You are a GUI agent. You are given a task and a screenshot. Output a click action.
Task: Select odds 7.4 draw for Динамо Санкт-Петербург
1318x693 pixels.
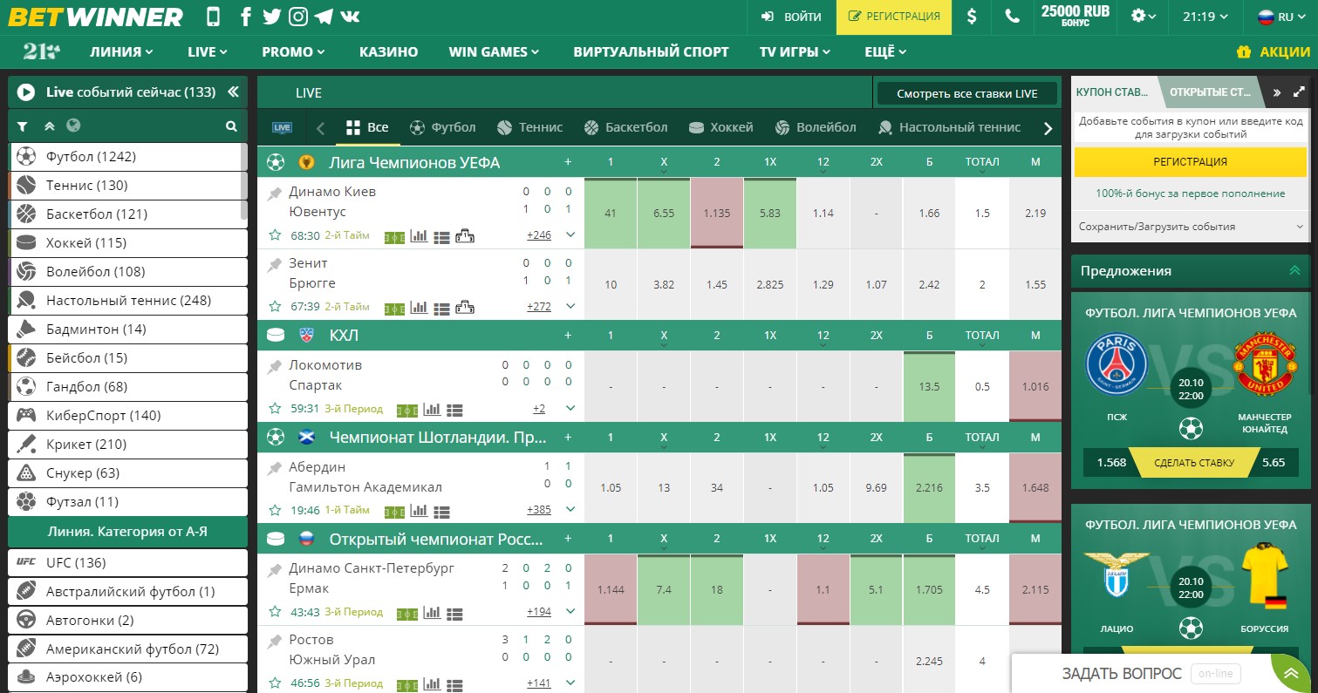click(x=664, y=590)
